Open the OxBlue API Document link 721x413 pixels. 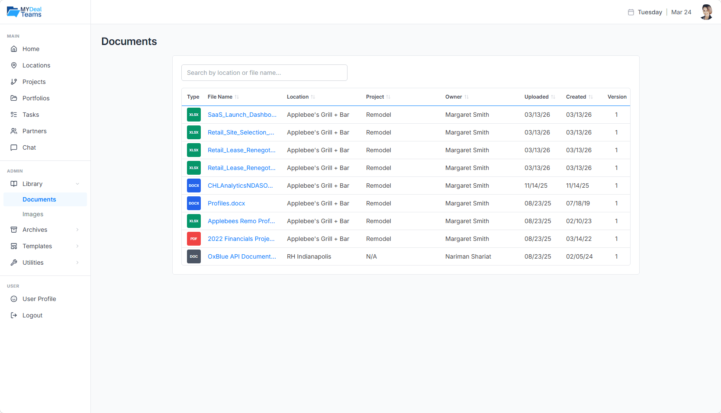[x=241, y=256]
